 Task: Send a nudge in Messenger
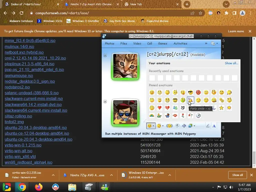coord(169,126)
